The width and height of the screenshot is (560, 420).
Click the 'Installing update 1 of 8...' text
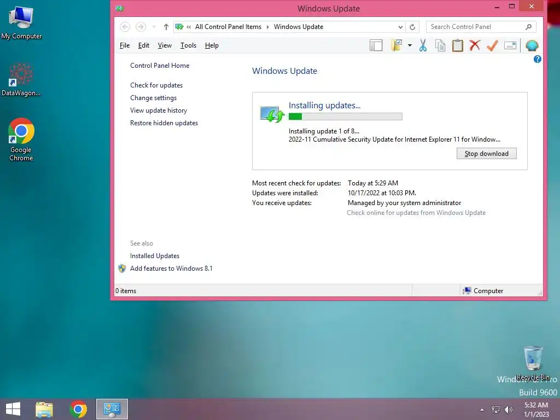(x=324, y=131)
